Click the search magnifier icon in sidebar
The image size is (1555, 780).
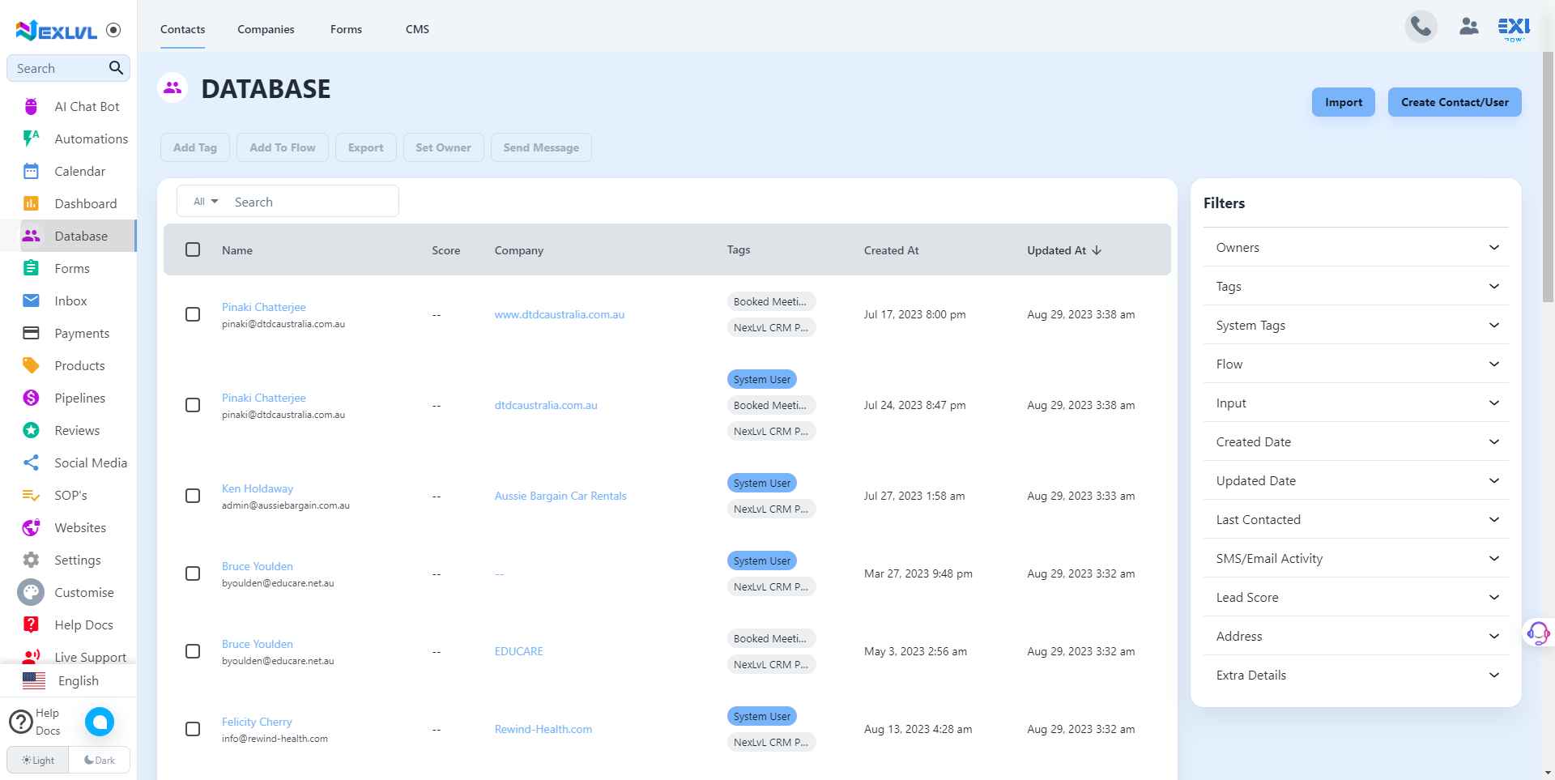click(x=116, y=68)
